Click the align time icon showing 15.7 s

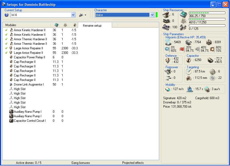190,89
